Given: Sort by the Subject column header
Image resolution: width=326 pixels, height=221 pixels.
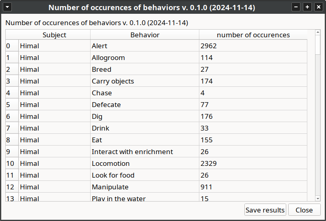Looking at the screenshot, I should [54, 35].
